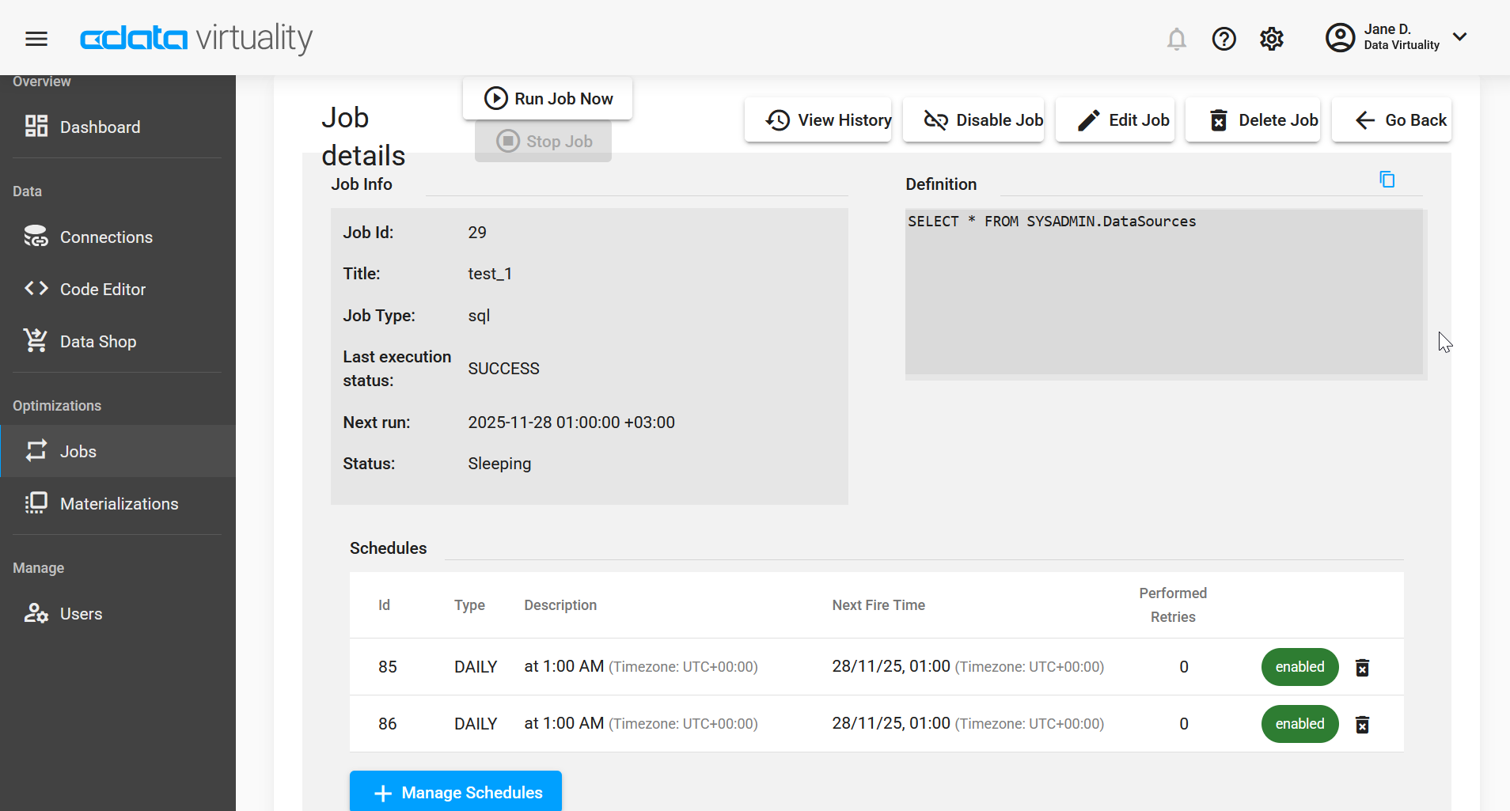This screenshot has height=811, width=1510.
Task: Click the Jane D. profile avatar
Action: click(1339, 37)
